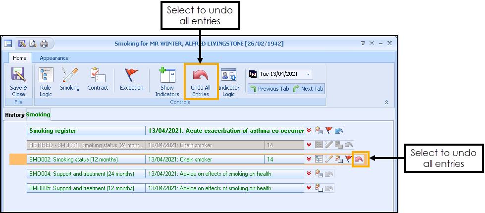485x213 pixels.
Task: Undo All Entries from the ribbon
Action: (x=201, y=82)
